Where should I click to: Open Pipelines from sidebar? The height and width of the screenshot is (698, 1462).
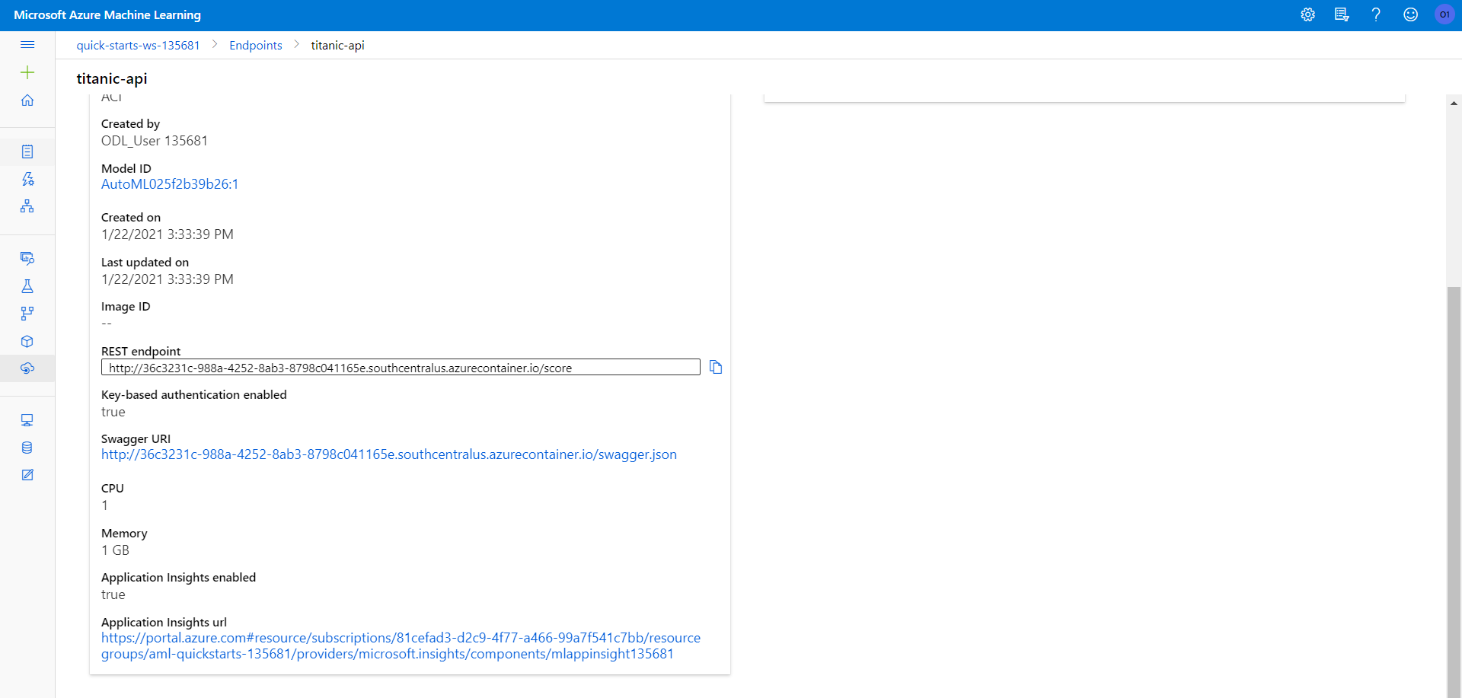click(27, 314)
